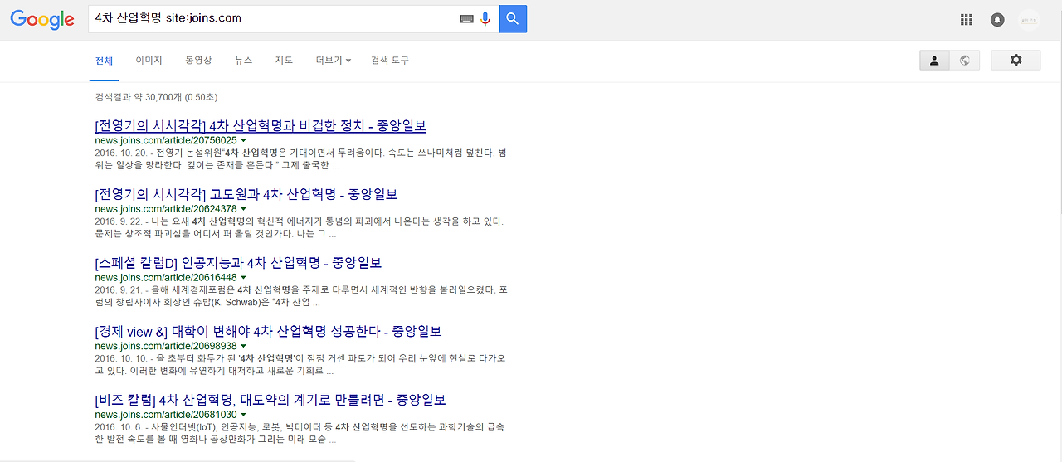Click snippet dated 2016. 9. 22.
This screenshot has width=1062, height=462.
point(300,227)
